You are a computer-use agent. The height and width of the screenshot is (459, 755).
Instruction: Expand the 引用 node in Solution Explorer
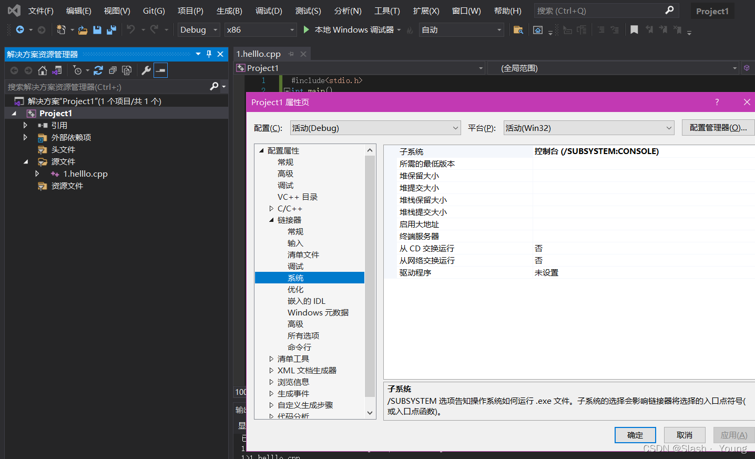tap(25, 125)
